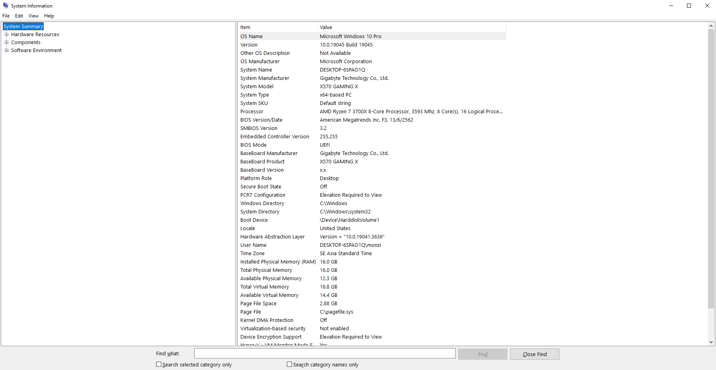Select the Windows Directory row
The width and height of the screenshot is (716, 370).
[x=372, y=203]
